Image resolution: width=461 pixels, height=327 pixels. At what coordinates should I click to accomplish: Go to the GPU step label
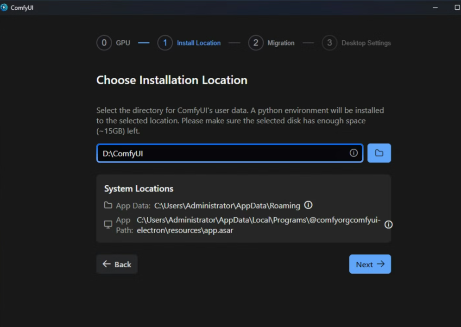click(x=123, y=43)
